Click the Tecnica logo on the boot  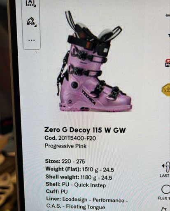tap(88, 97)
